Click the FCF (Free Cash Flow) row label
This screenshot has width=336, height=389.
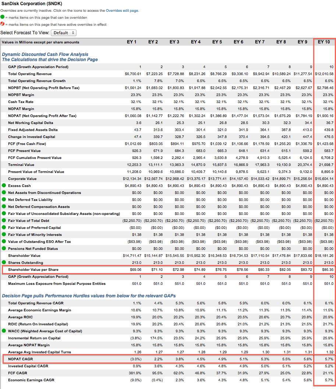point(27,144)
